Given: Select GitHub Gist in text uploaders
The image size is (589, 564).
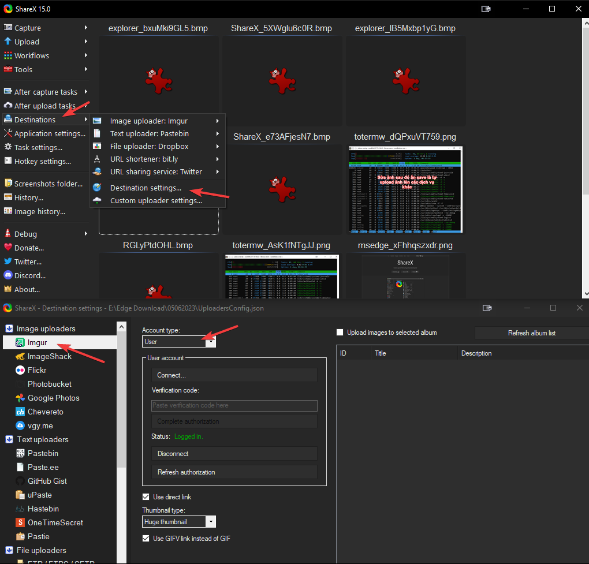Looking at the screenshot, I should click(x=47, y=481).
